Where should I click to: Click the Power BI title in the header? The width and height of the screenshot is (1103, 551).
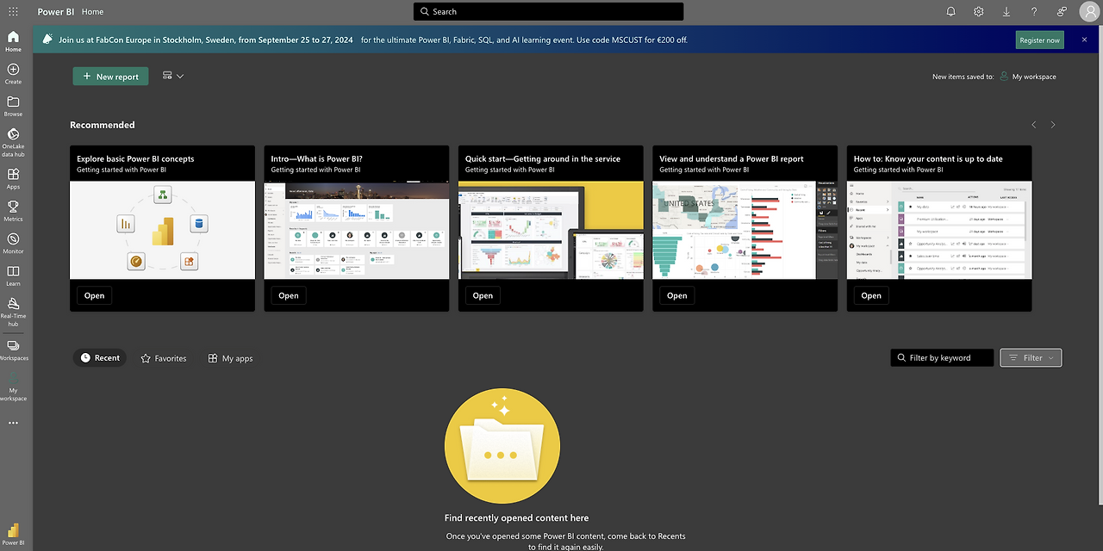coord(56,11)
